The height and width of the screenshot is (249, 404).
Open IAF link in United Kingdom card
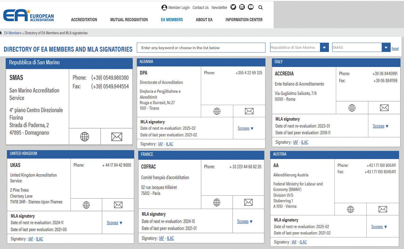31,239
